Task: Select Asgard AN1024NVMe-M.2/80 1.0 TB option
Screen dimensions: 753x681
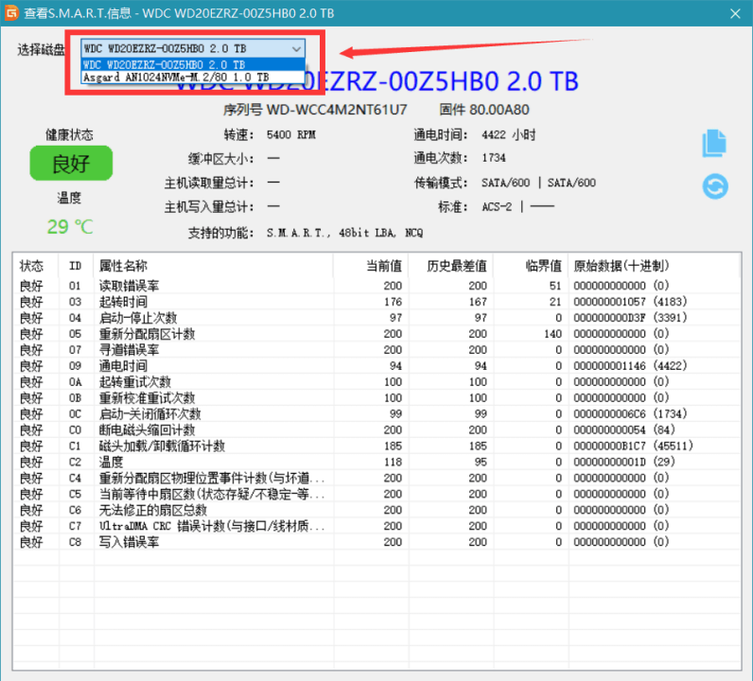Action: click(x=193, y=77)
